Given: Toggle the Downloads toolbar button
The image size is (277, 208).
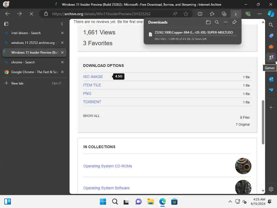Looking at the screenshot, I should (236, 14).
